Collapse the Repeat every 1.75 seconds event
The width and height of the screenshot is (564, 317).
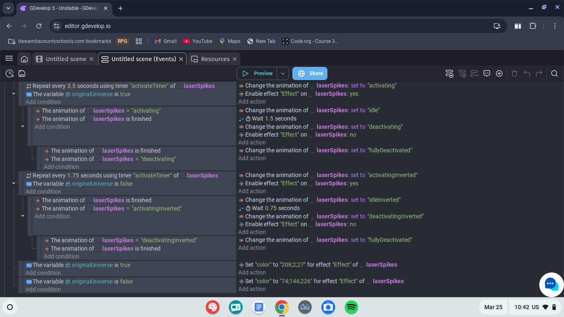14,183
